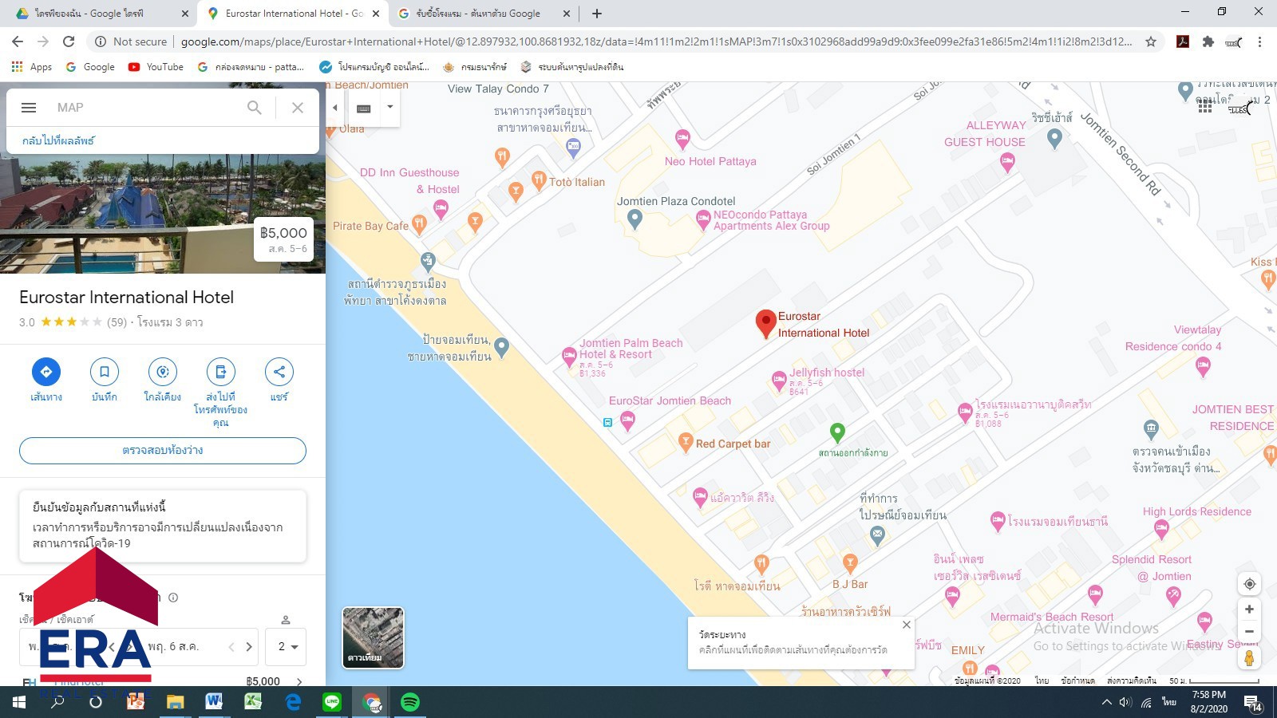Zoom out on the map

coord(1250,631)
